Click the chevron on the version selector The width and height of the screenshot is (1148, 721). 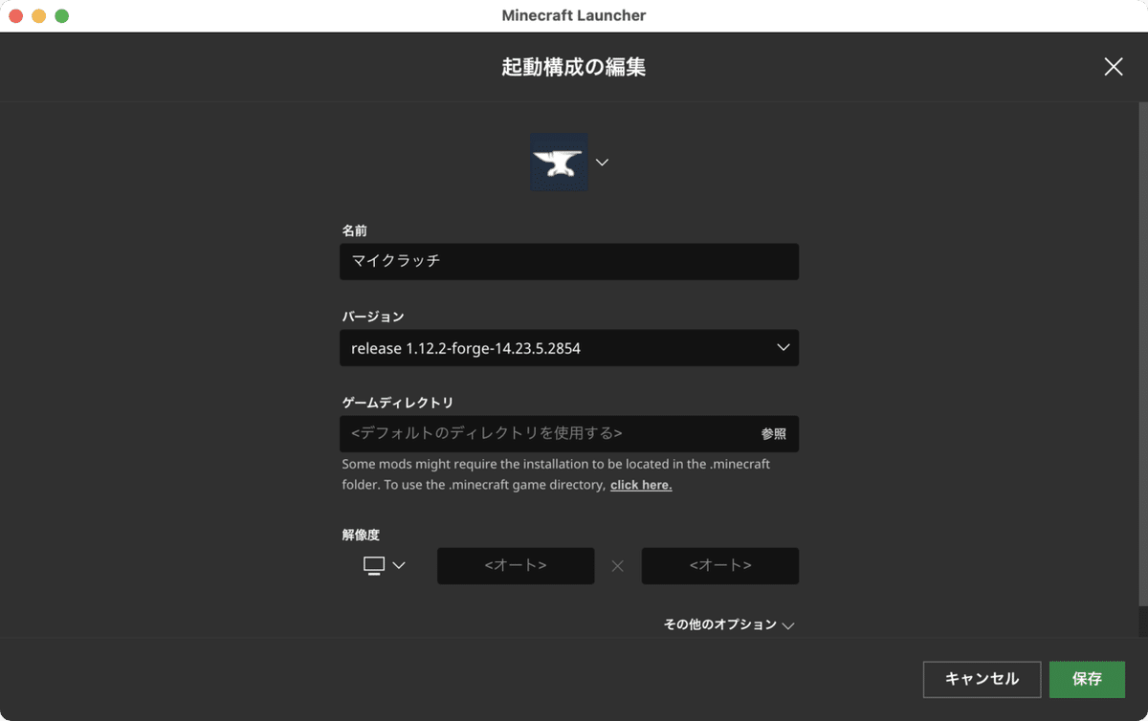pos(783,348)
